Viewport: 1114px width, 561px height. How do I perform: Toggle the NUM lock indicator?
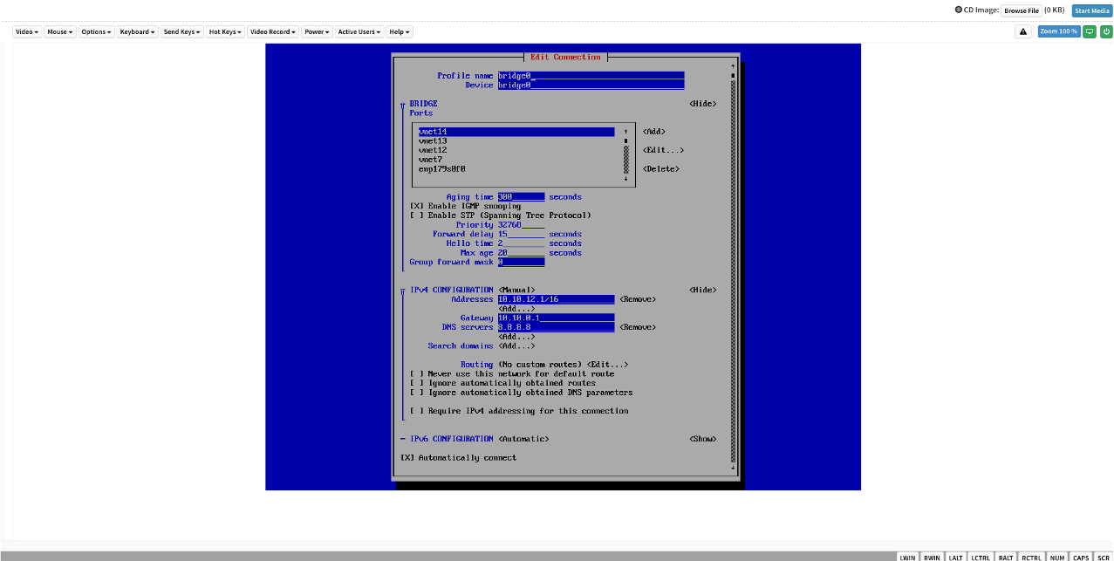coord(1057,557)
